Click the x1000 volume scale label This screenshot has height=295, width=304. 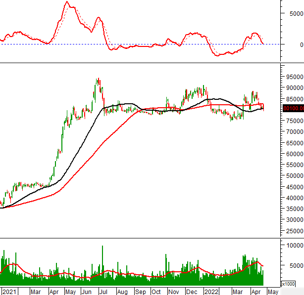(288, 284)
